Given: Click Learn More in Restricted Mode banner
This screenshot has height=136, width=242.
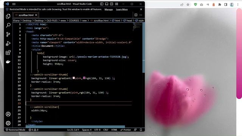Looking at the screenshot, I should 122,9.
